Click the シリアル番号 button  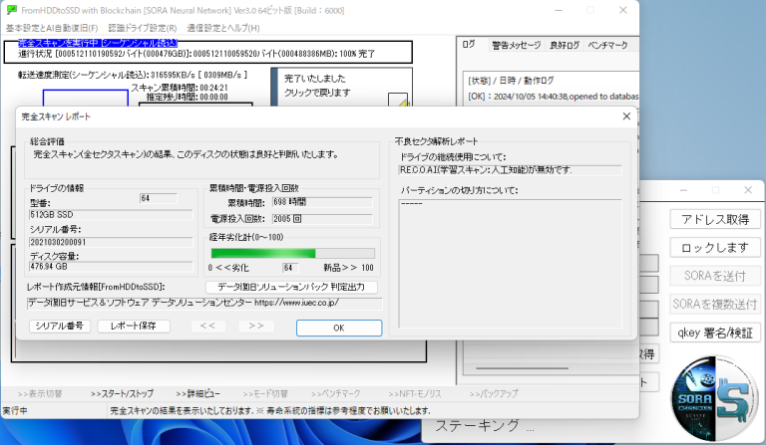click(x=60, y=326)
